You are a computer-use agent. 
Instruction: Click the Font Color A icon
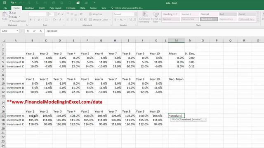pos(60,20)
